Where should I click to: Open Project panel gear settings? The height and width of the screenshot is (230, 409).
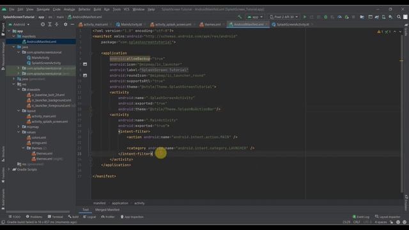click(65, 24)
